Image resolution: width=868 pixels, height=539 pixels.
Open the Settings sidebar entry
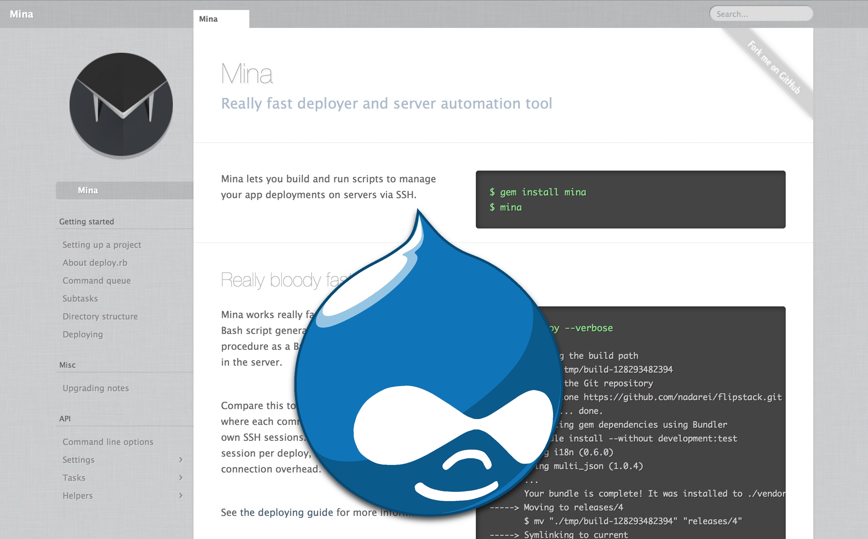click(x=79, y=460)
